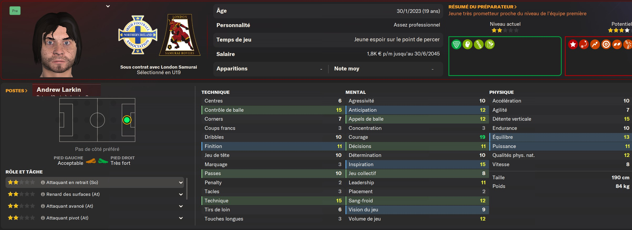Click info icon beside Attaquant en retrait
The image size is (632, 230).
43,182
